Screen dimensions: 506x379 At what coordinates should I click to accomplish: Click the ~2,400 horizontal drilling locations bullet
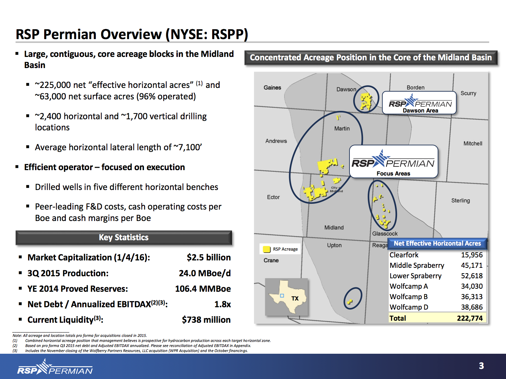[121, 122]
